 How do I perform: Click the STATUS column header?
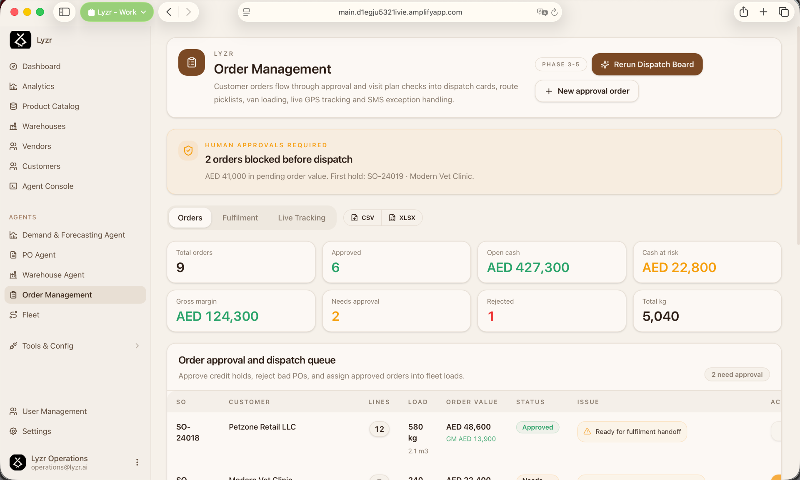tap(530, 402)
